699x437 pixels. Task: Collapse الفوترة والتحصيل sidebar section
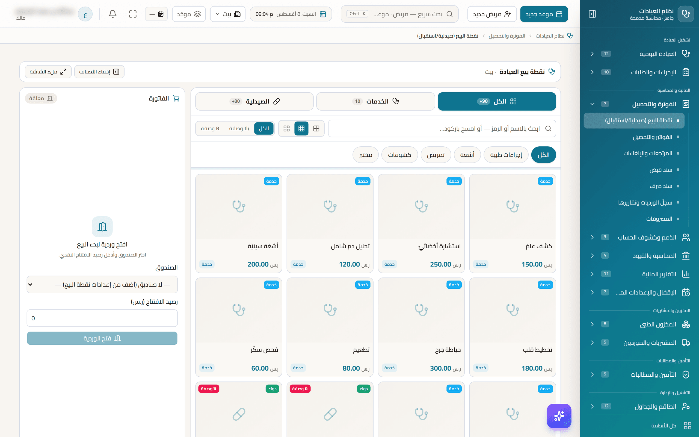[x=639, y=104]
